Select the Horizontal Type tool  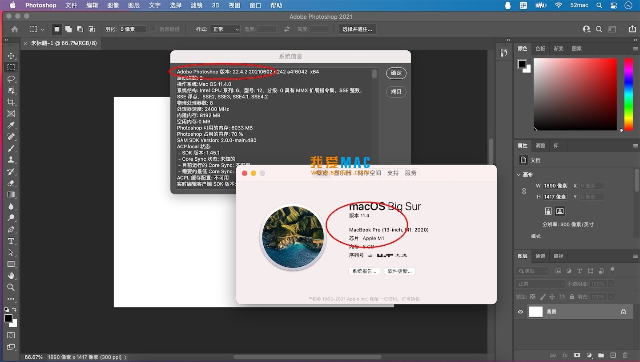(11, 241)
